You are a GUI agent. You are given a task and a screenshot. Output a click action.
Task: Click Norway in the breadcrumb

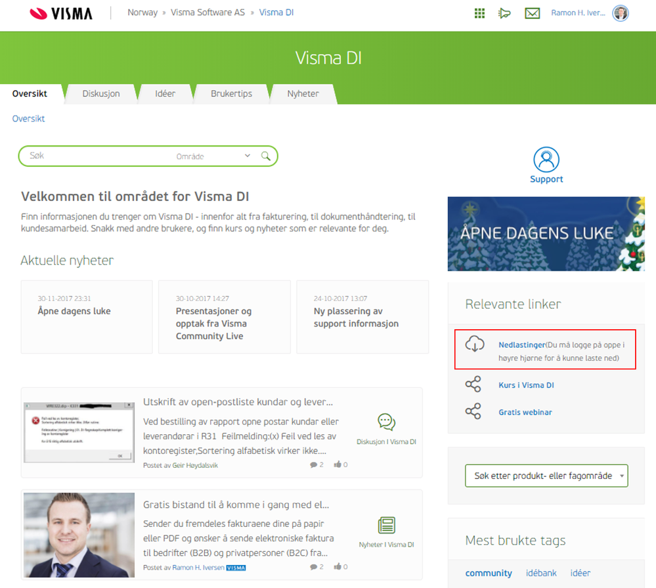click(x=142, y=12)
